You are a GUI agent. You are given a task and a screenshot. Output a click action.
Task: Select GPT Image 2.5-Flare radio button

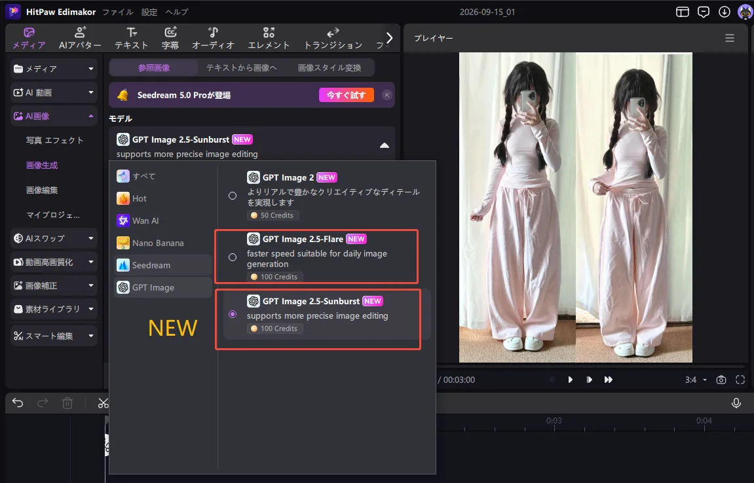[x=233, y=258]
